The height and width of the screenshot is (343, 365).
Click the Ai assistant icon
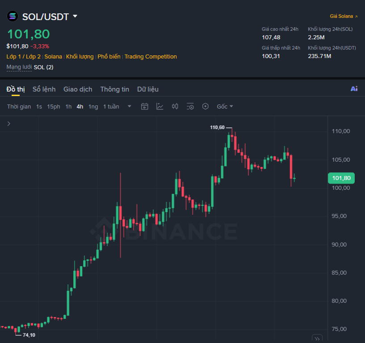click(354, 89)
